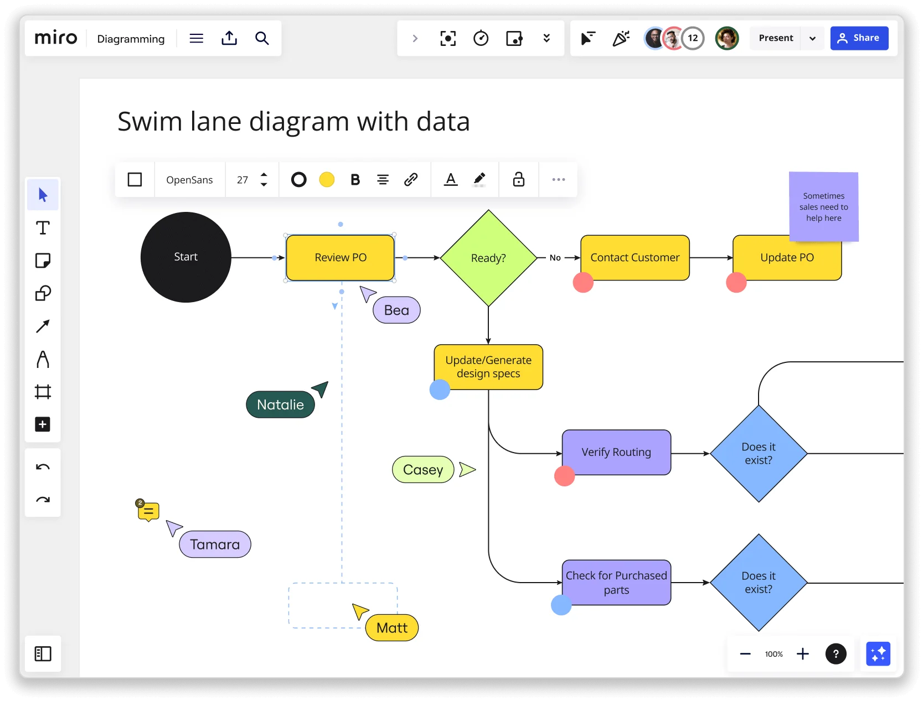Expand more collaboration tools double chevron
The image size is (923, 701).
tap(546, 38)
